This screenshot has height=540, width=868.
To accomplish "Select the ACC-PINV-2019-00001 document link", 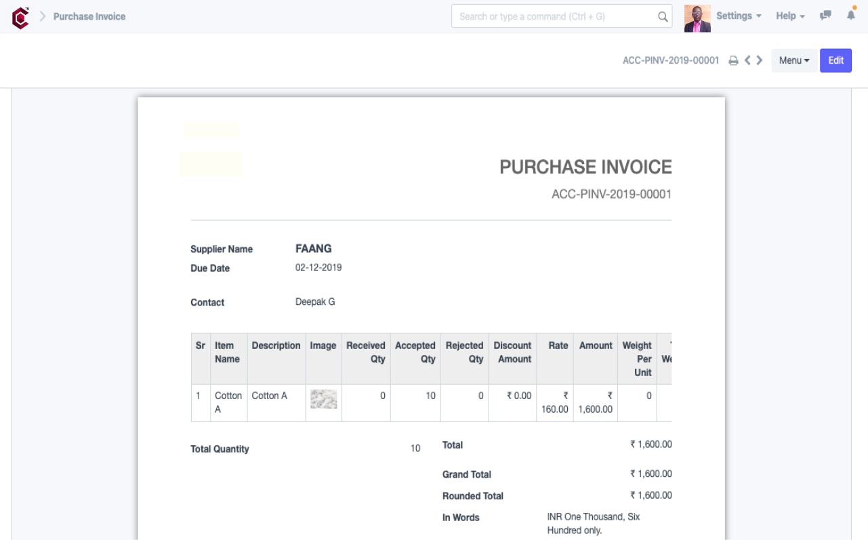I will click(x=671, y=60).
